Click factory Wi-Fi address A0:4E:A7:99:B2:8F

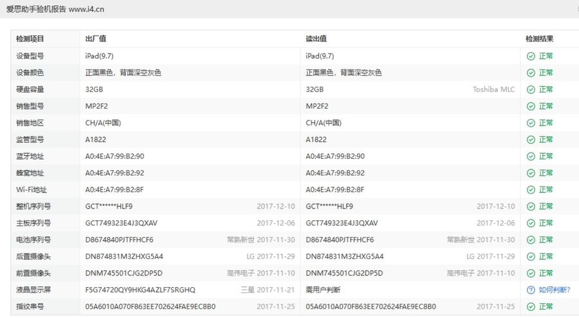pyautogui.click(x=115, y=190)
